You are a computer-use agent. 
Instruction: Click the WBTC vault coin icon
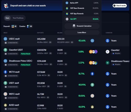click(x=5, y=94)
